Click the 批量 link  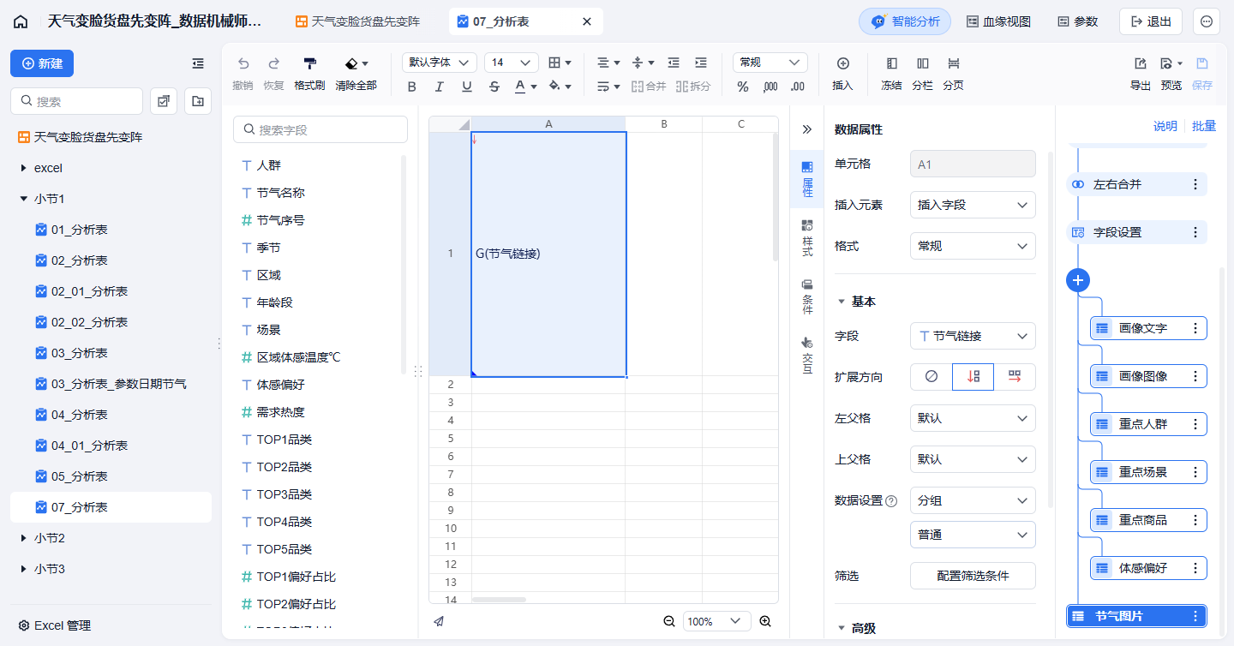[1204, 126]
